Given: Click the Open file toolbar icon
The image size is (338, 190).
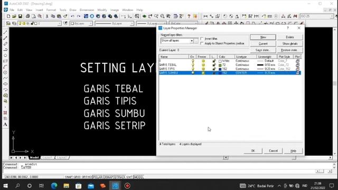Looking at the screenshot, I should tap(14, 16).
